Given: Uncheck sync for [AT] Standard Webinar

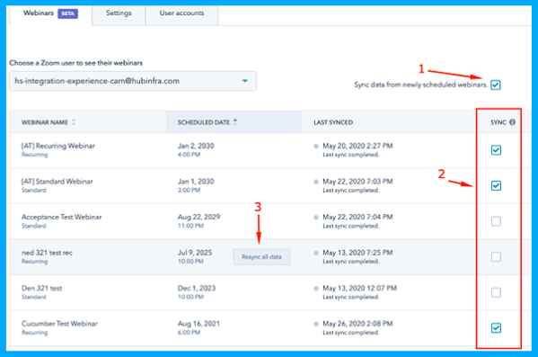Looking at the screenshot, I should click(x=496, y=185).
